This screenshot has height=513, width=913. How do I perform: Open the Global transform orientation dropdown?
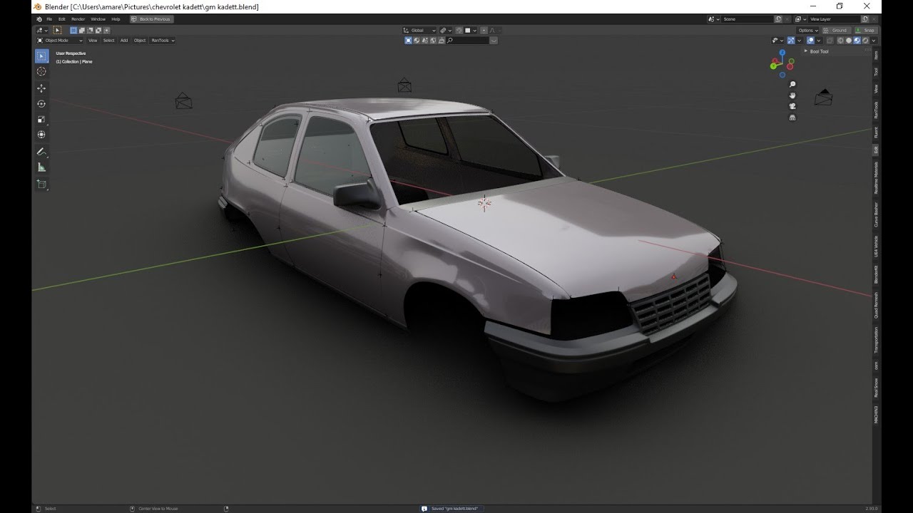pyautogui.click(x=419, y=31)
